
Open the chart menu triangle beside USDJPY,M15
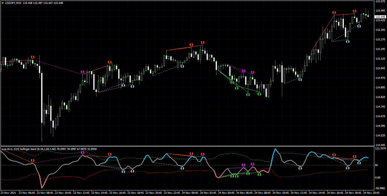coord(3,3)
